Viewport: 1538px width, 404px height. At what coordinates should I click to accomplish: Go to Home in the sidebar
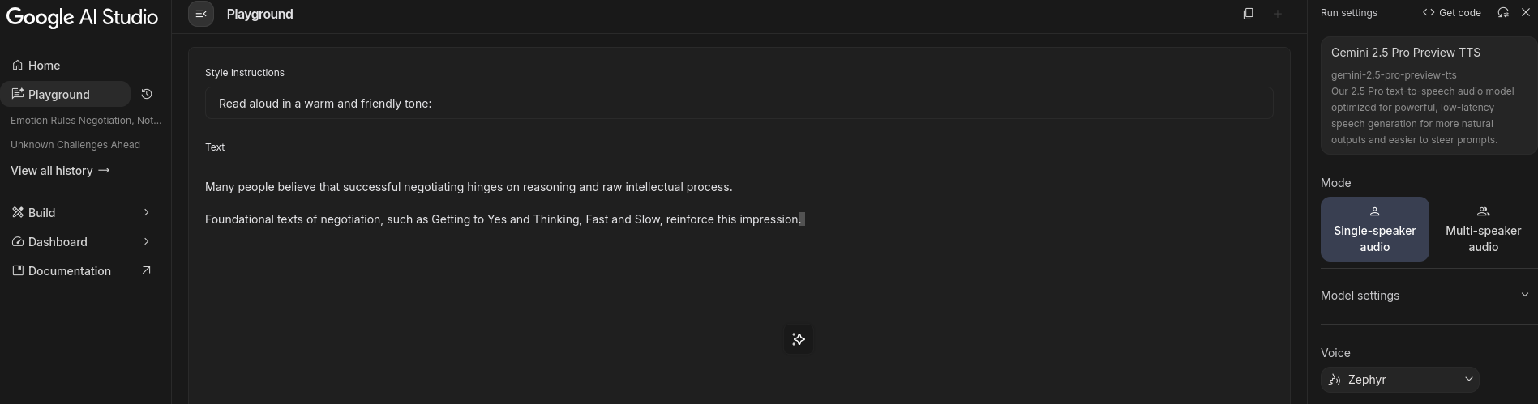44,66
